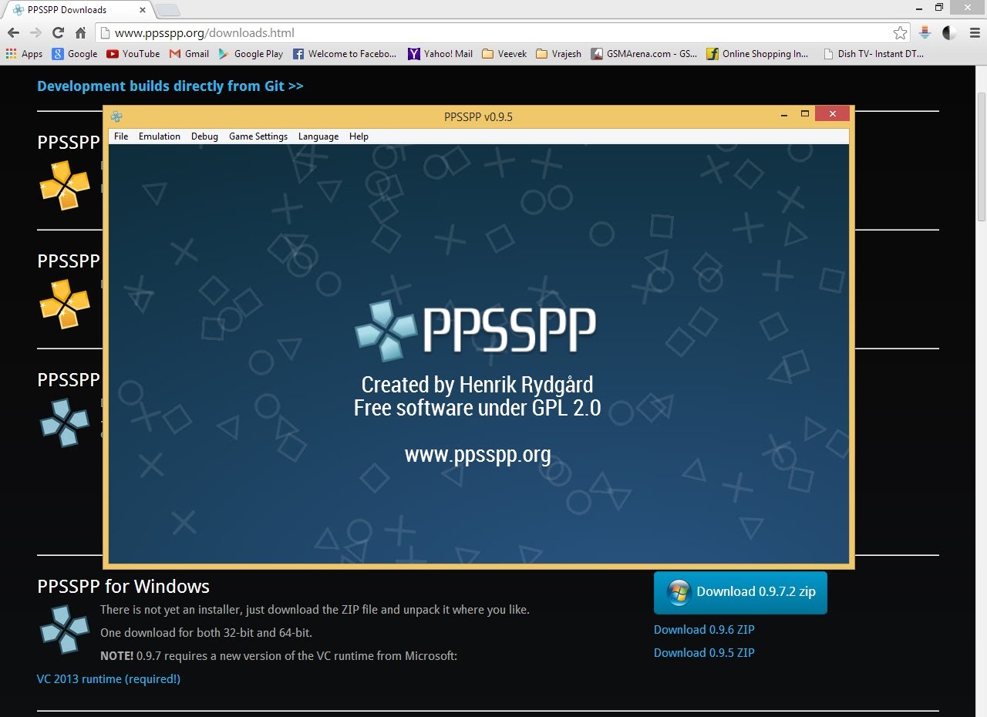Open a new Chrome tab
987x717 pixels.
click(x=168, y=10)
